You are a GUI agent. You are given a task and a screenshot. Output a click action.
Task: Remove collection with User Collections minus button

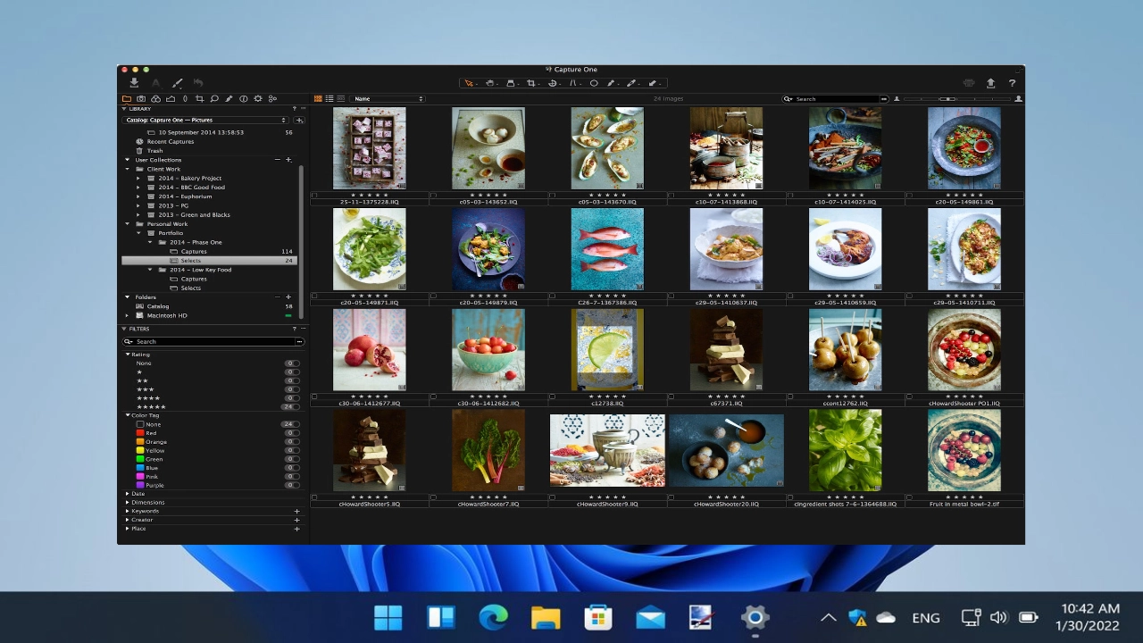(x=278, y=160)
